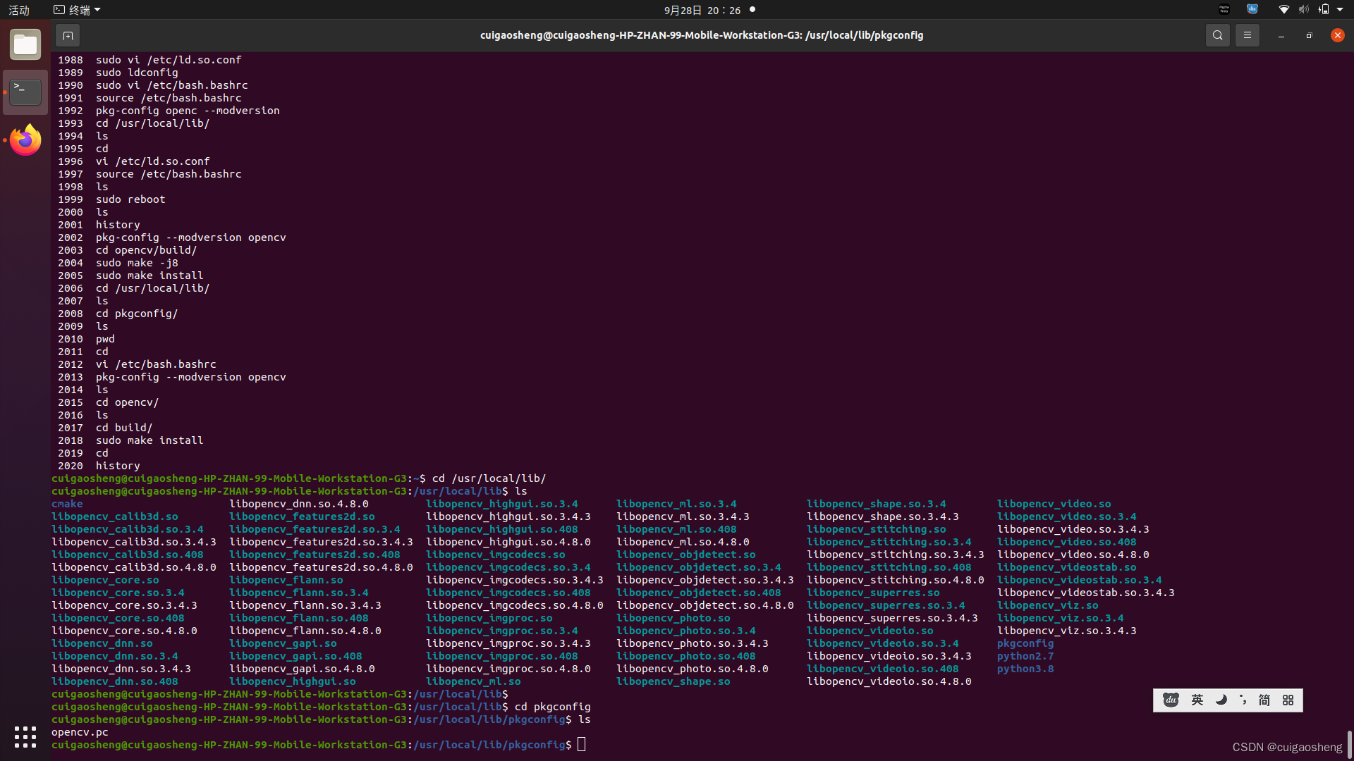Click libopencv_gapi.so.408 in the listing
Viewport: 1354px width, 761px height.
295,656
